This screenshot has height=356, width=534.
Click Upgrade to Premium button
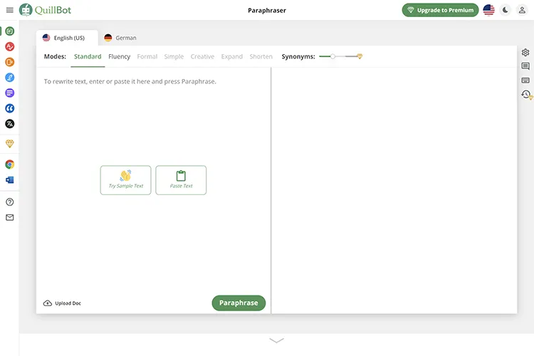pos(440,10)
